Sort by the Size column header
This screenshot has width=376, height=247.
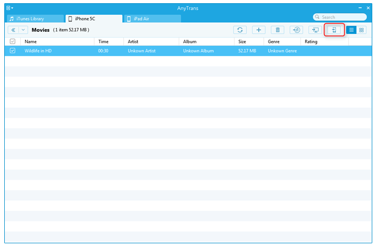point(249,41)
